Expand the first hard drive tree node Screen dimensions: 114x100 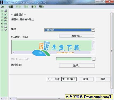pos(2,14)
